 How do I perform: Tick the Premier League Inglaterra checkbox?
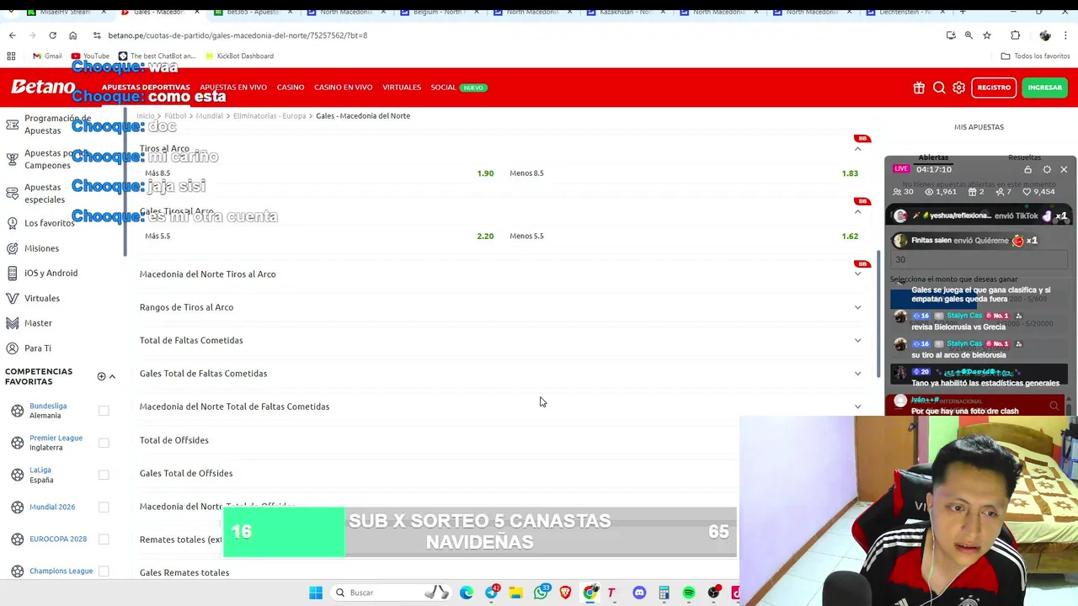(104, 443)
